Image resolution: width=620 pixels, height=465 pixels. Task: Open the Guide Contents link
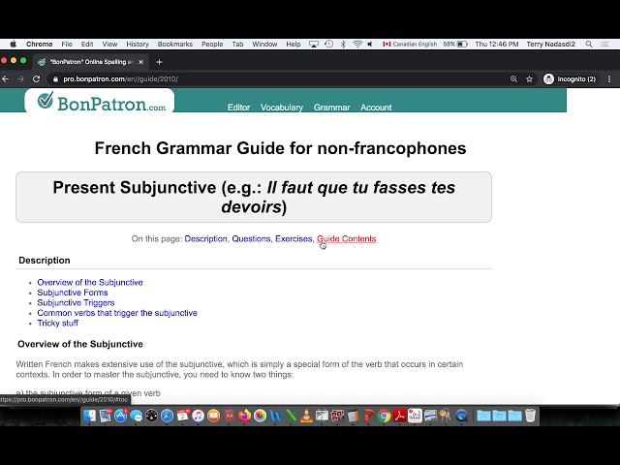(347, 239)
